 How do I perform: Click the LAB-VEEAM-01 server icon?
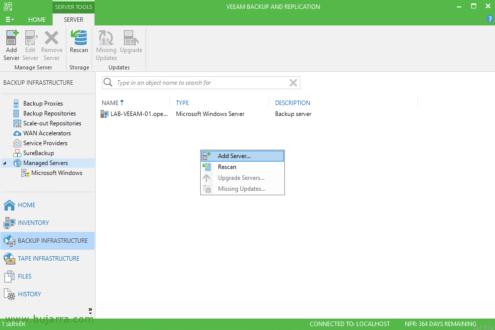pos(104,114)
